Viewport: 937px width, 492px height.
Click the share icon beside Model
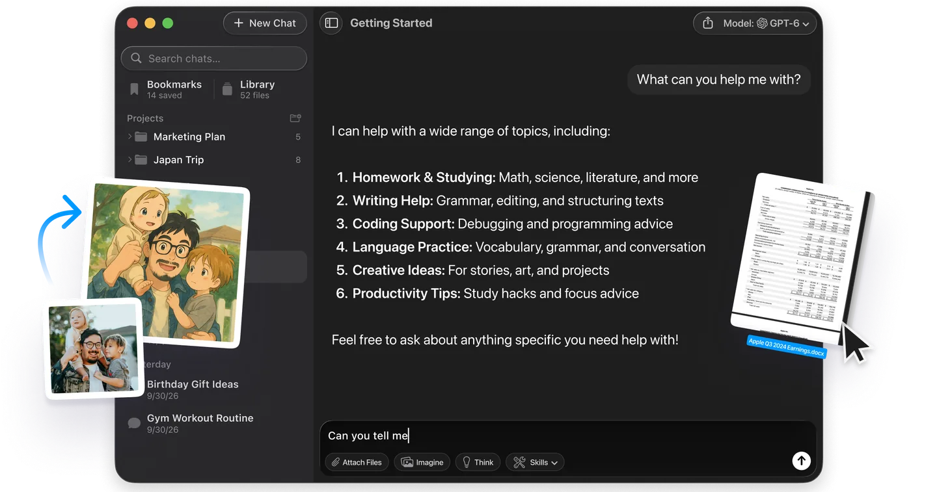pos(708,23)
